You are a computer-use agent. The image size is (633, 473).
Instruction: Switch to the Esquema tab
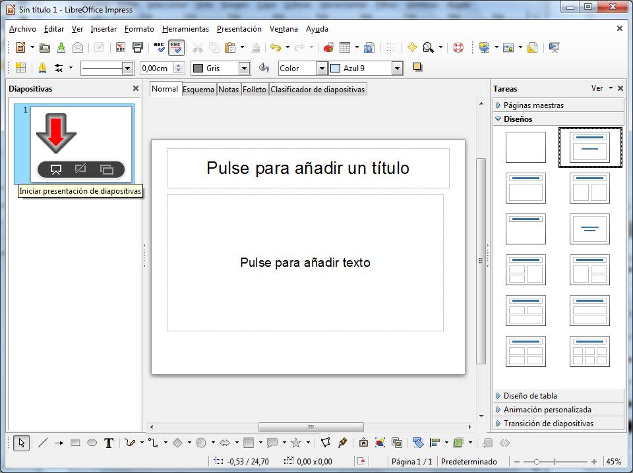point(198,90)
